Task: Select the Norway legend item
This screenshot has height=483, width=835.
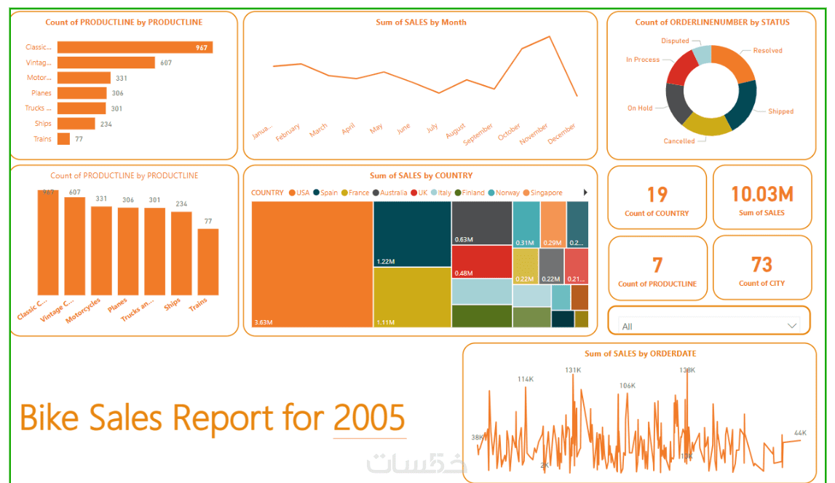Action: (x=504, y=193)
